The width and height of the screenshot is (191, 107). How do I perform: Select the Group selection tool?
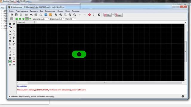(10, 31)
